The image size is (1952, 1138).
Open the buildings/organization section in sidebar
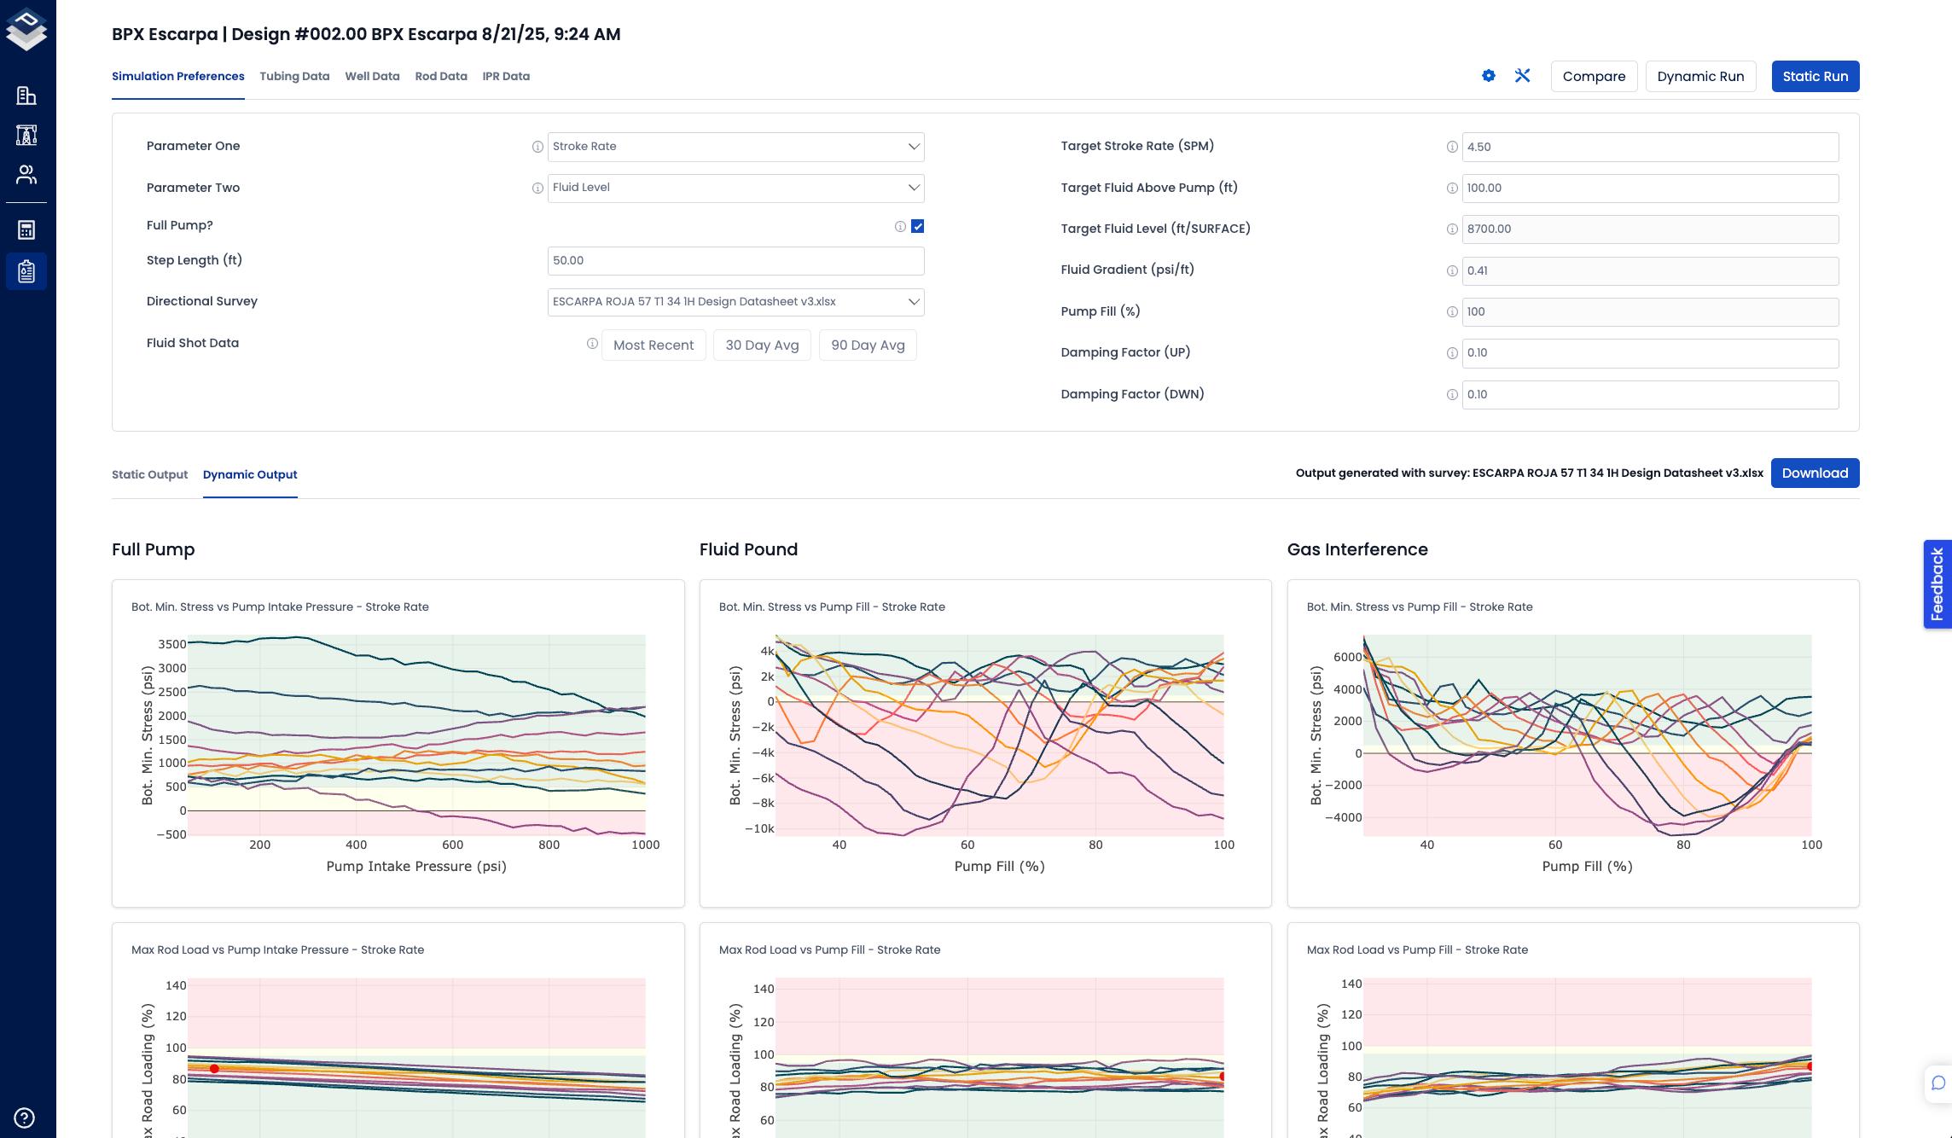point(26,96)
